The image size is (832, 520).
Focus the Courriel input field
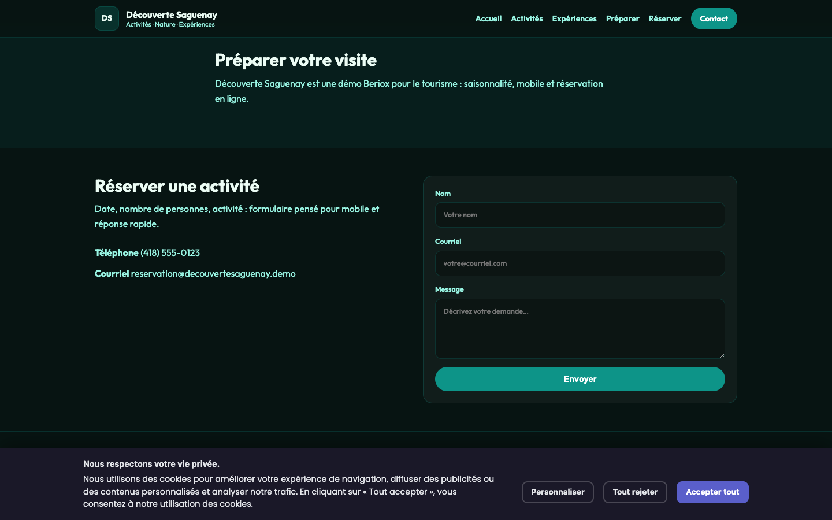580,263
